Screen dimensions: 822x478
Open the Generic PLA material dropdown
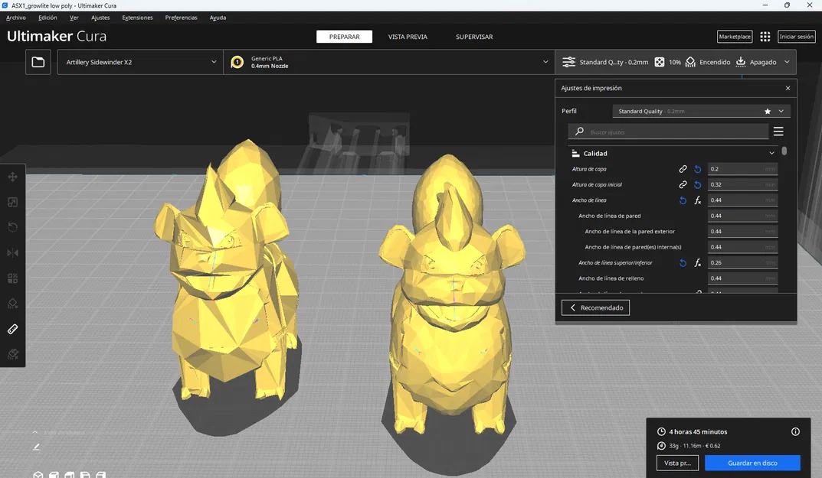click(x=391, y=61)
